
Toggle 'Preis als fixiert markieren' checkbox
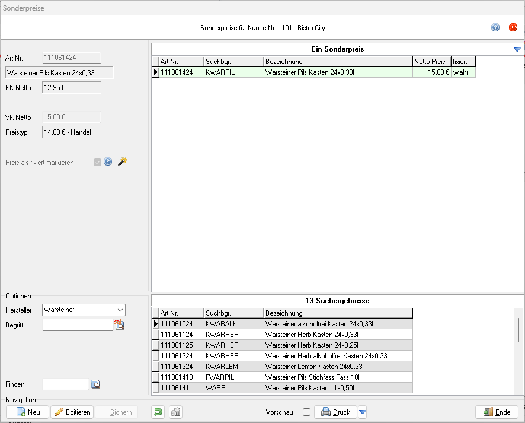(x=97, y=162)
